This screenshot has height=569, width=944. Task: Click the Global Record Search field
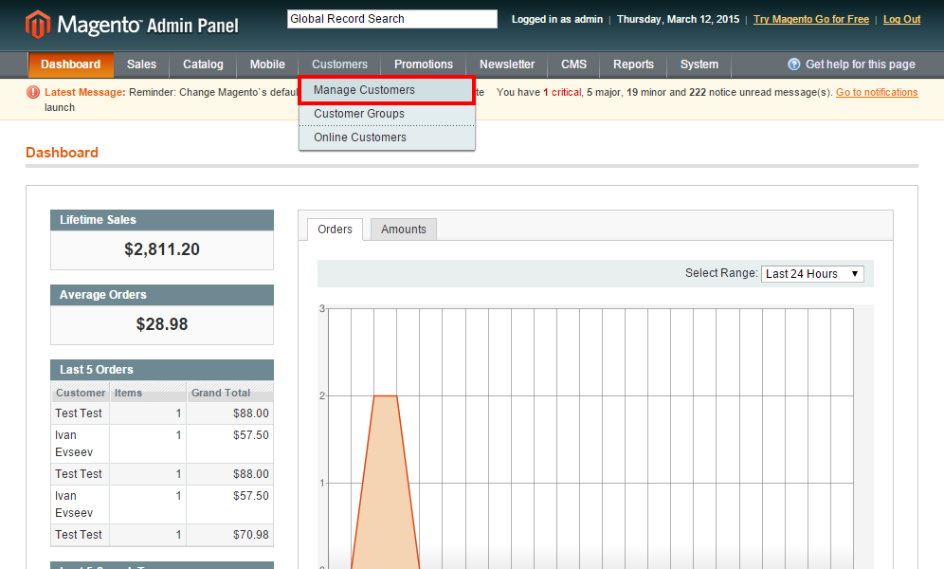(392, 19)
